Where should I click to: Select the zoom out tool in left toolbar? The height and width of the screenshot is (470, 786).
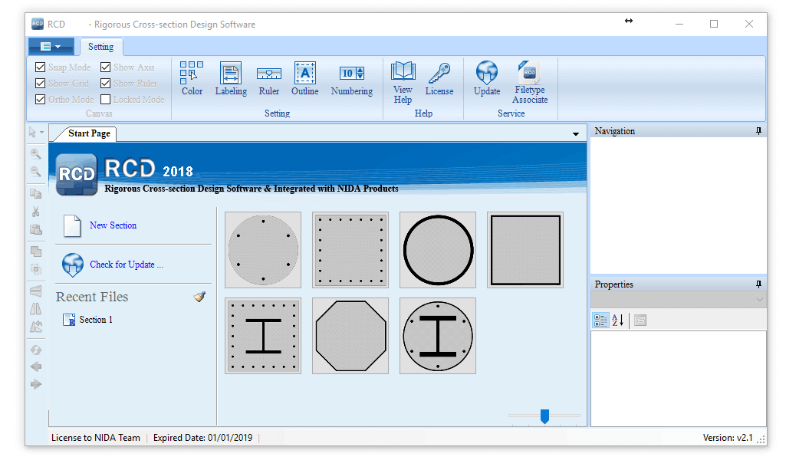(x=35, y=172)
